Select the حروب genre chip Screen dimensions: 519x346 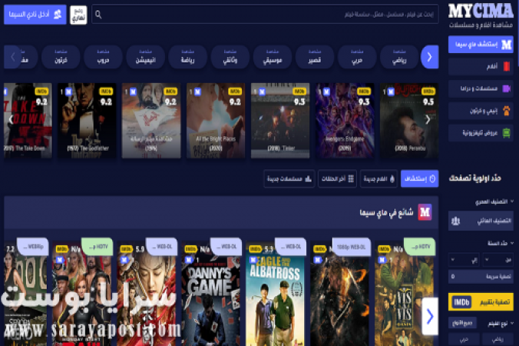[104, 57]
